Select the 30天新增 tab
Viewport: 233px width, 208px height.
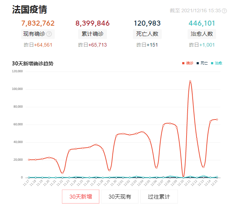(x=81, y=196)
